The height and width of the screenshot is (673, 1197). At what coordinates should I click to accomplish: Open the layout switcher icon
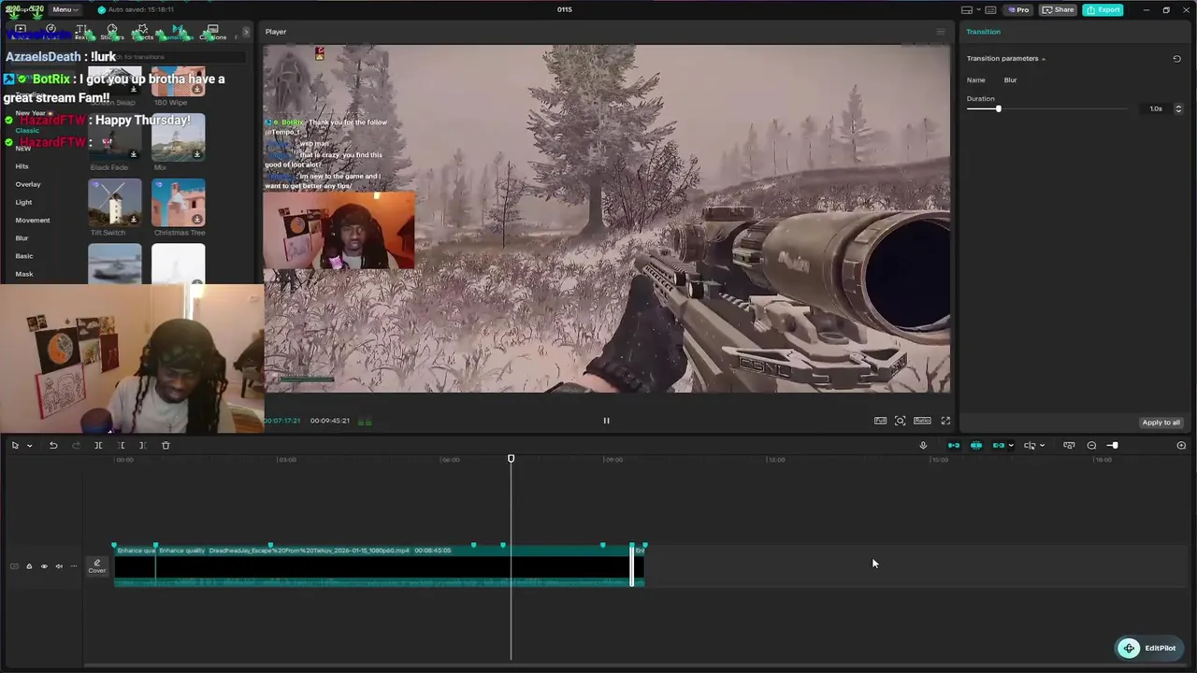[x=966, y=10]
